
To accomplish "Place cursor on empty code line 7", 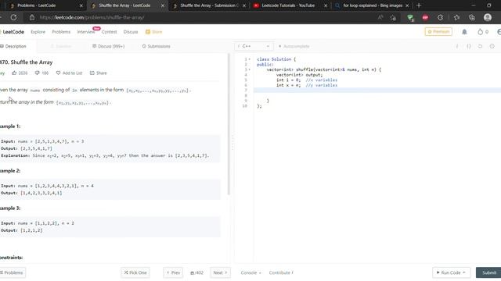I will point(377,91).
